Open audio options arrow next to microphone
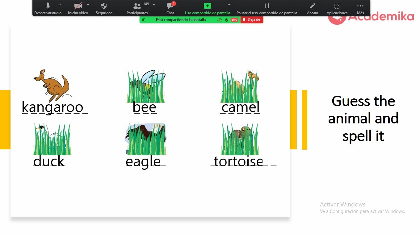420x237 pixels. pyautogui.click(x=60, y=5)
